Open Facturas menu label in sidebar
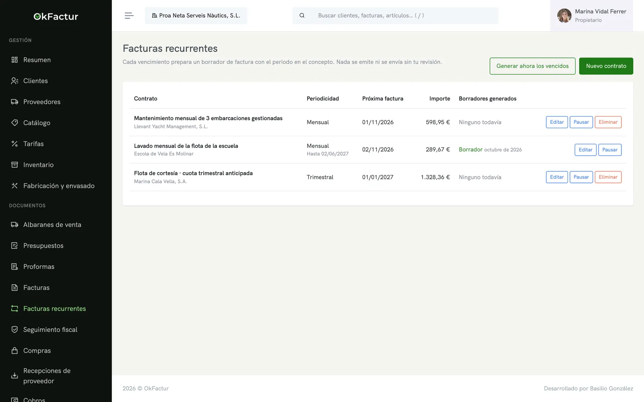Image resolution: width=644 pixels, height=402 pixels. (36, 287)
